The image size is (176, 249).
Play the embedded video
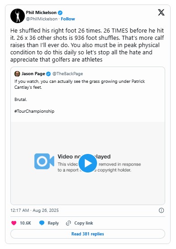point(88,163)
